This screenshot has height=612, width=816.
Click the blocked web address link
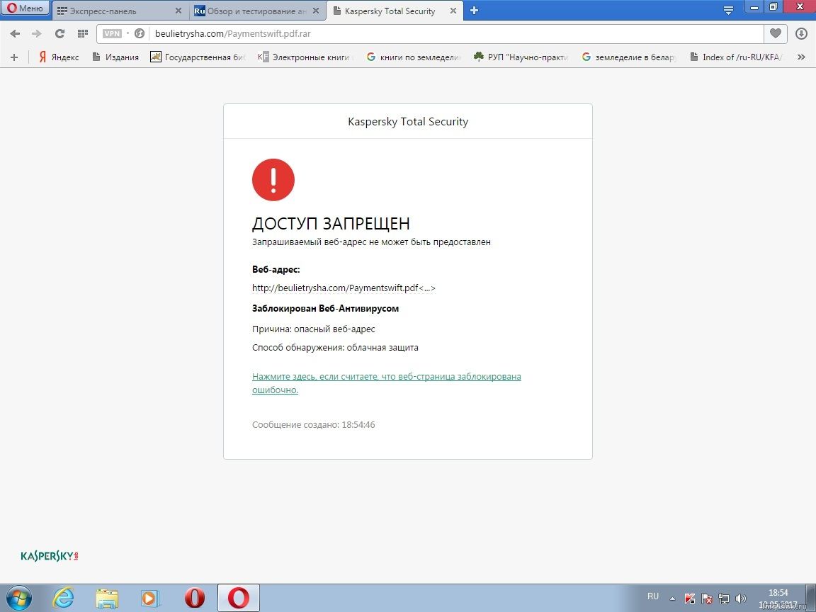[x=344, y=288]
